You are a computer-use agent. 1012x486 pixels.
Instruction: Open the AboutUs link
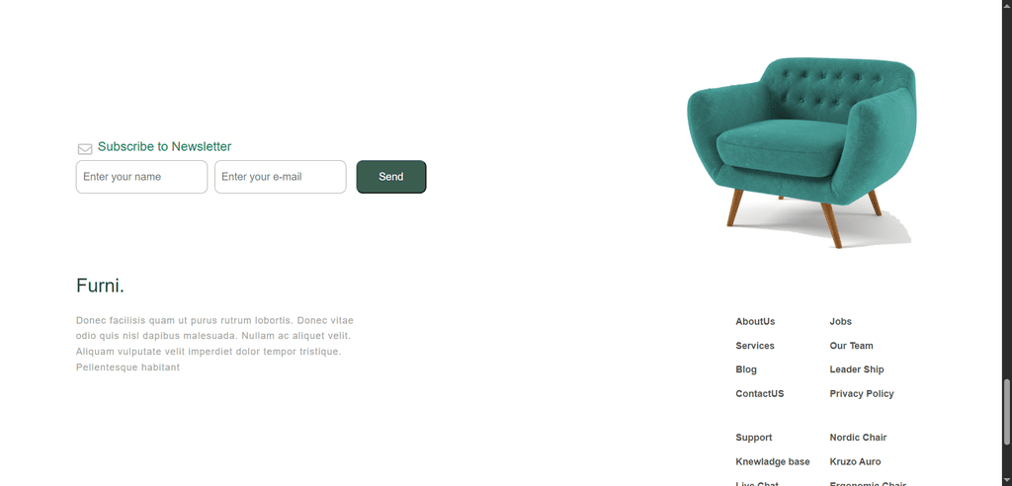coord(755,321)
